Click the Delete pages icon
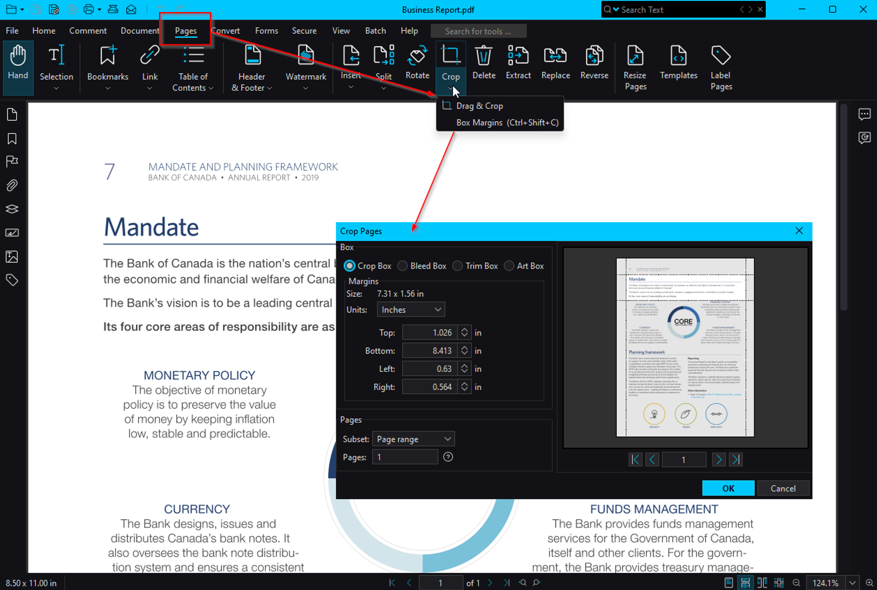 point(484,56)
